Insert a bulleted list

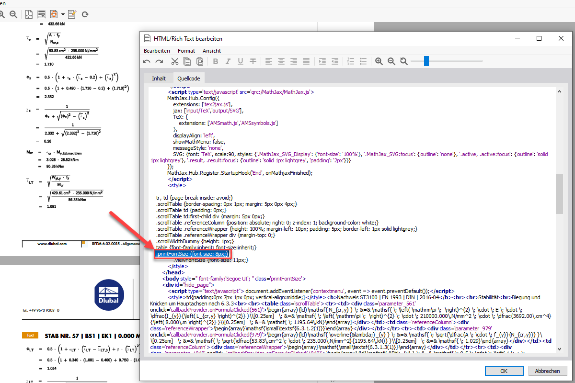point(363,61)
